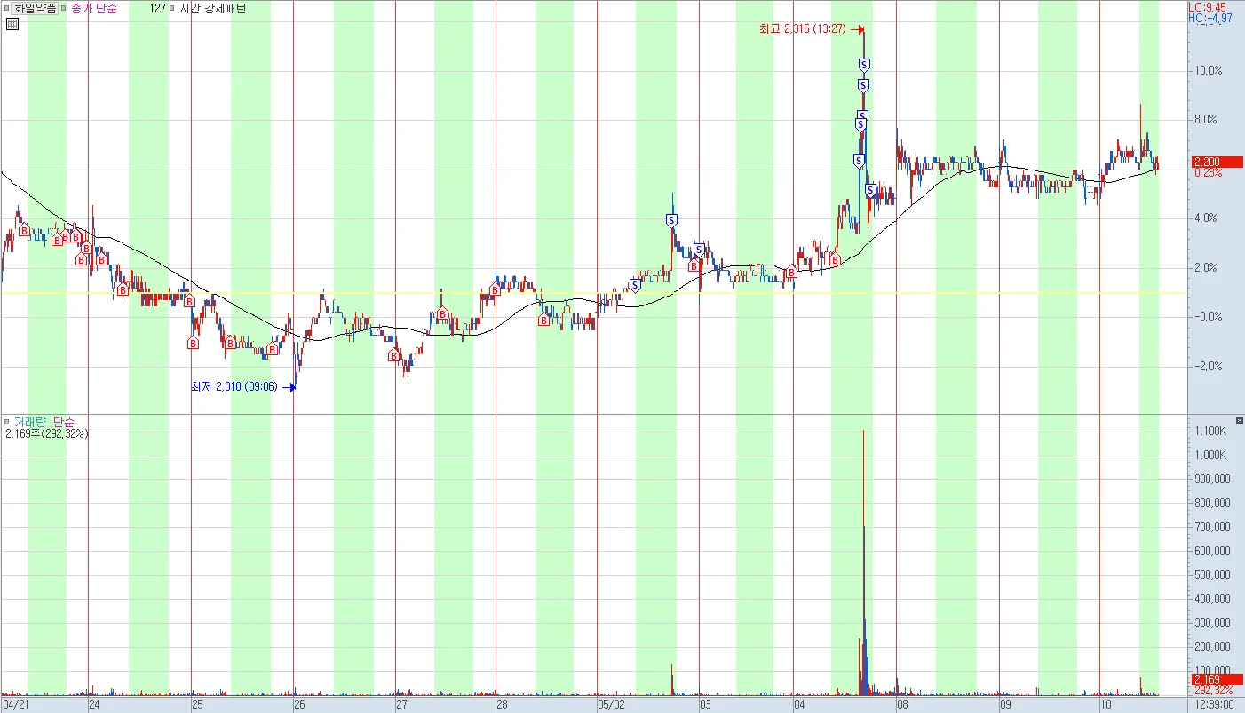Image resolution: width=1245 pixels, height=713 pixels.
Task: Click the 2,169주(292.32%) volume readout
Action: coord(47,434)
